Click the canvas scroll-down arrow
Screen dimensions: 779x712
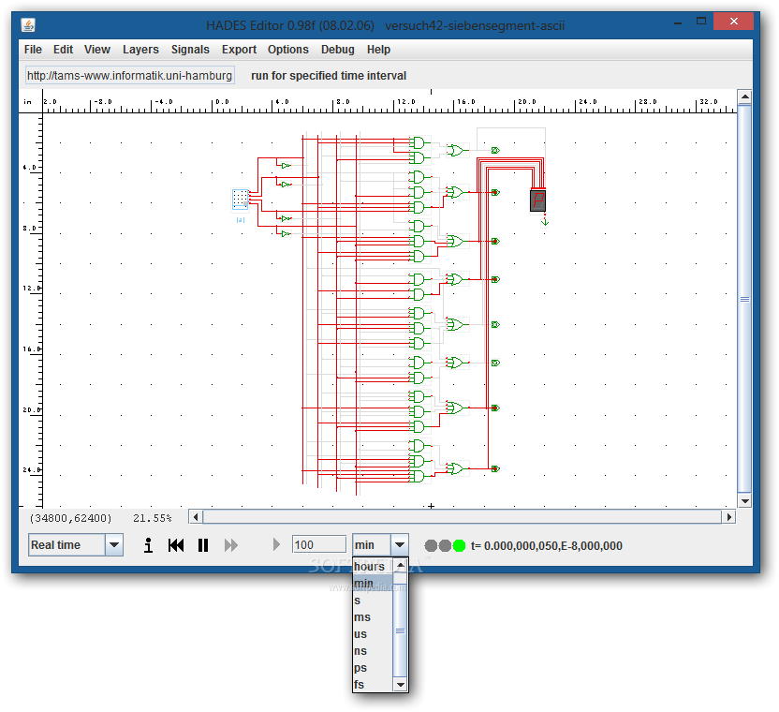pos(744,500)
